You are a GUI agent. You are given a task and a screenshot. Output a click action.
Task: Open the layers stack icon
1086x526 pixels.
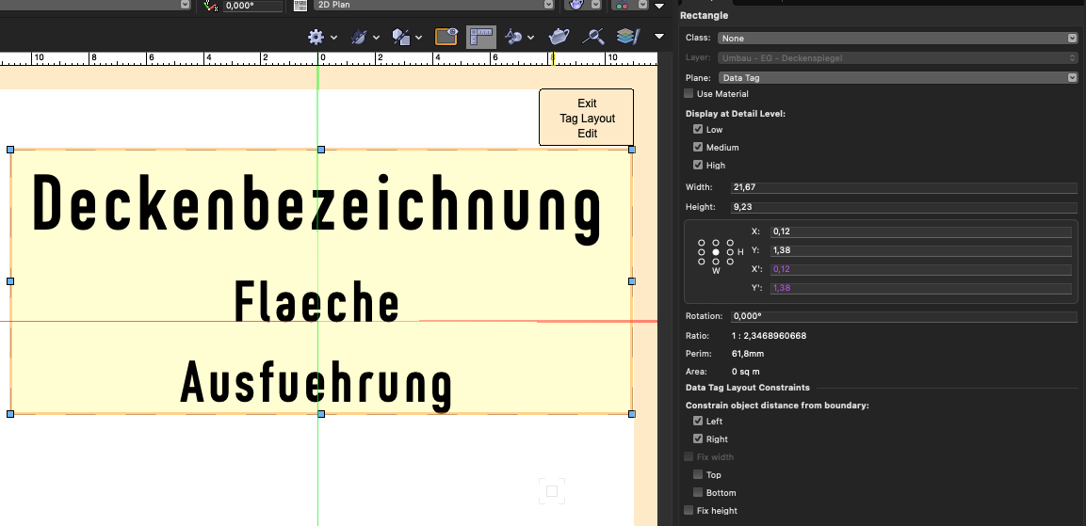(627, 37)
